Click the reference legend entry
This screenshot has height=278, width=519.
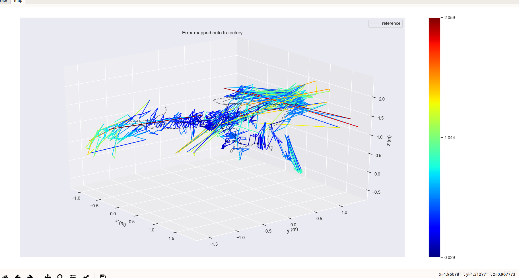(x=385, y=23)
